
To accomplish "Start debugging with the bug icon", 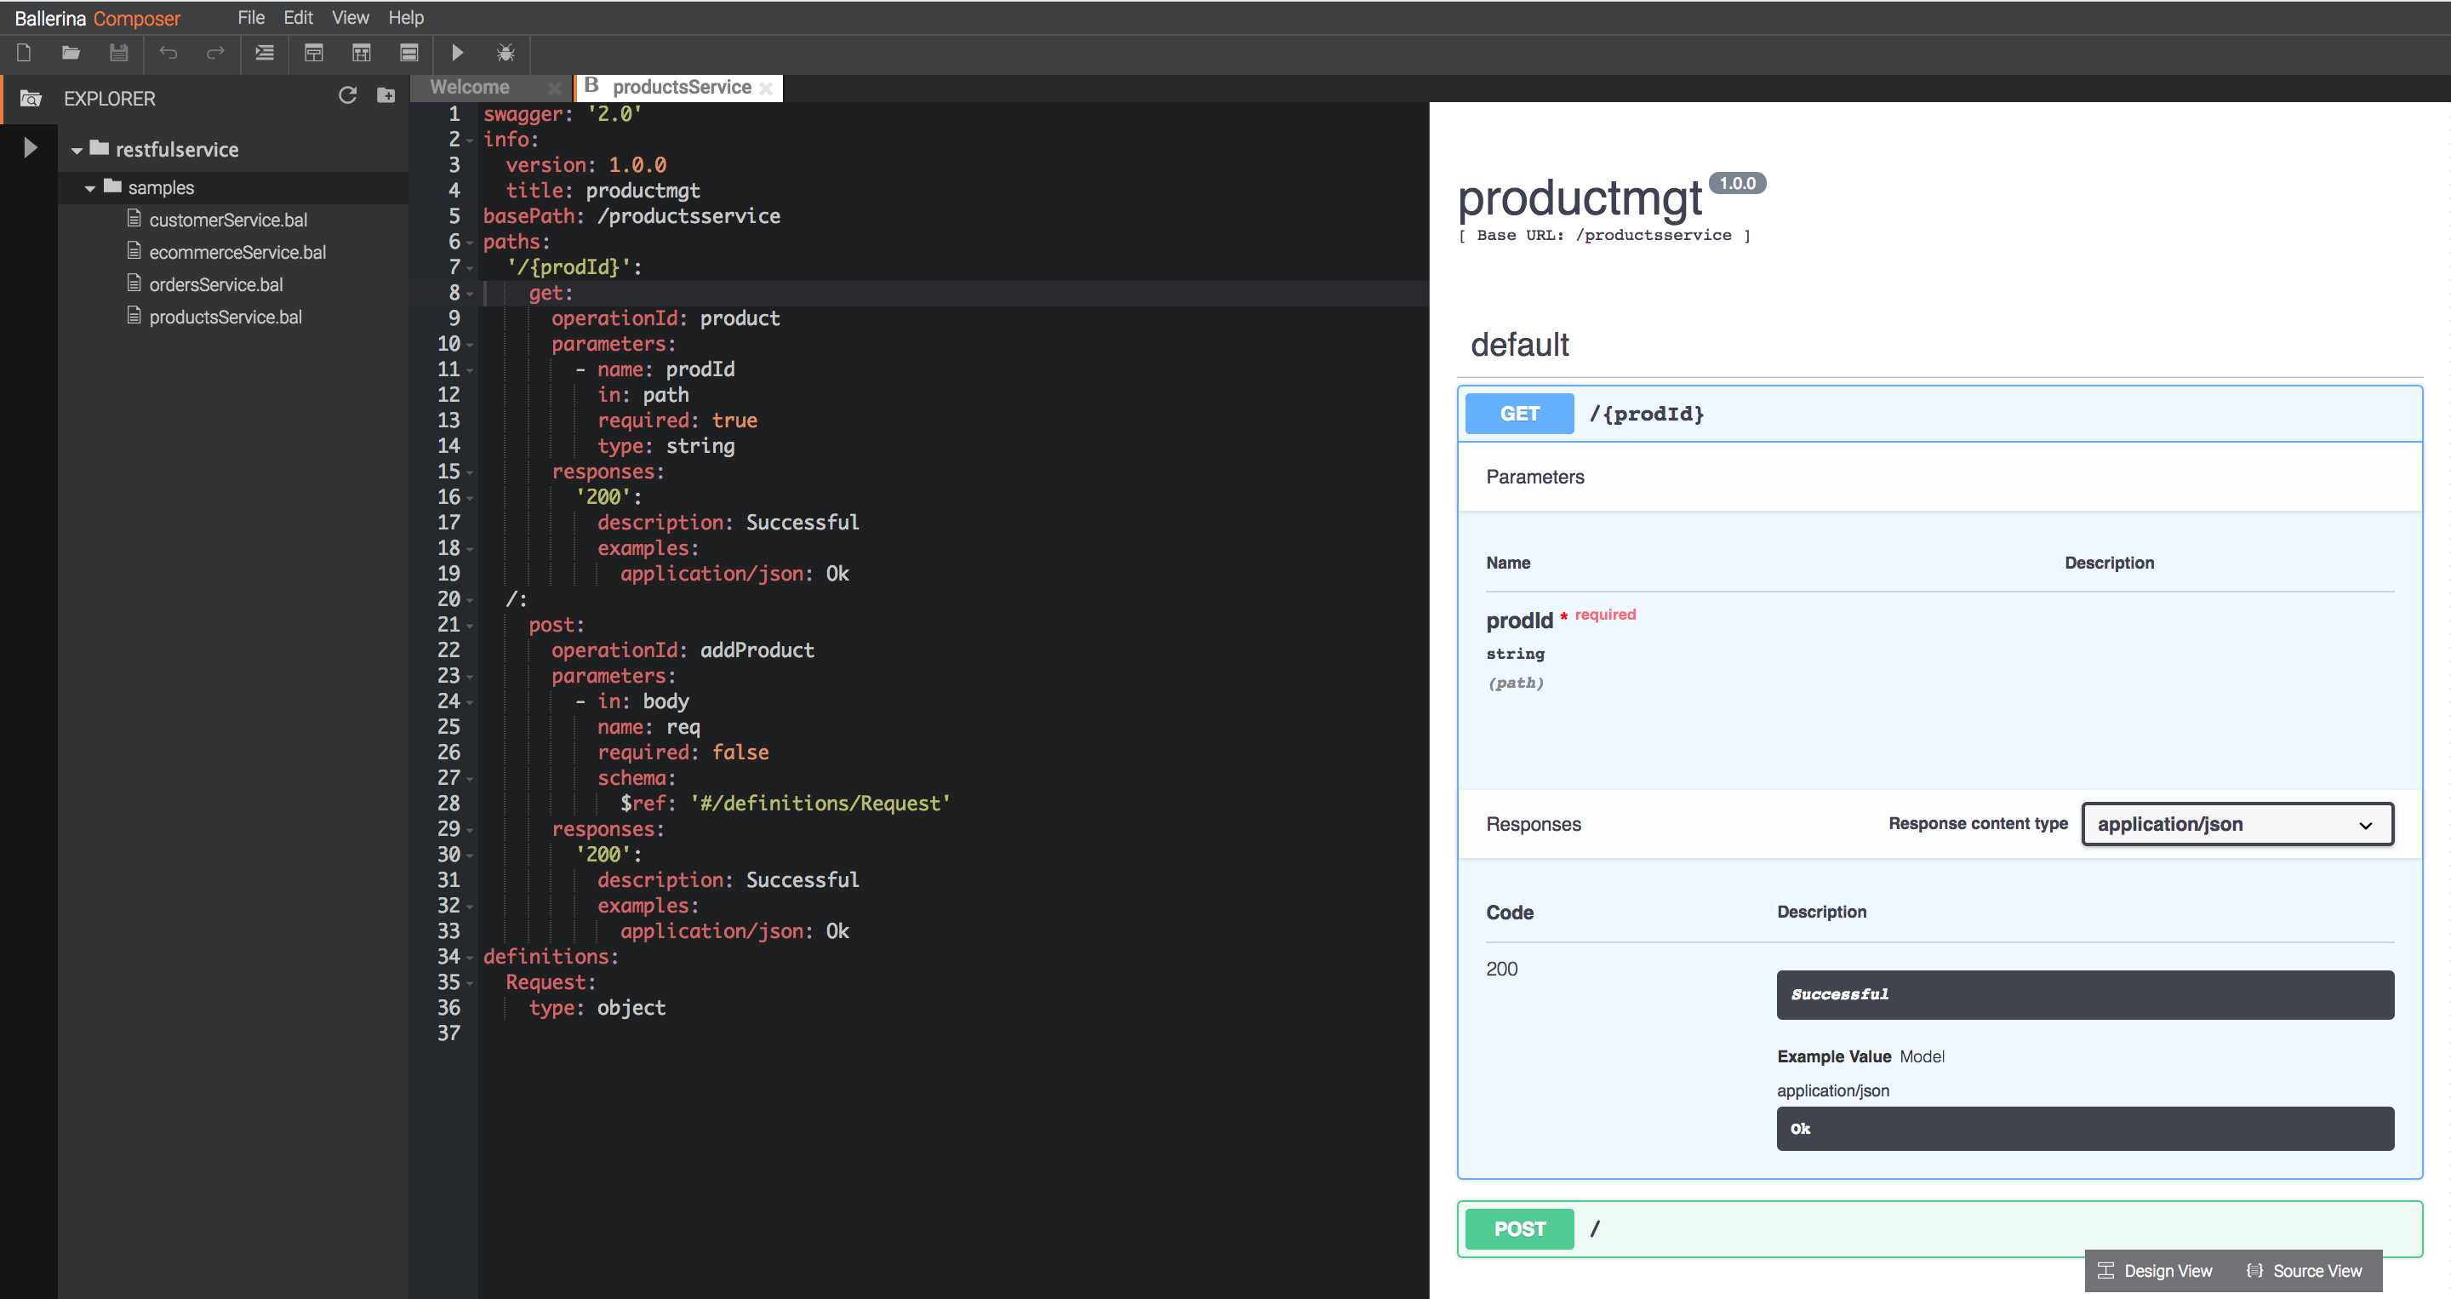I will coord(506,54).
